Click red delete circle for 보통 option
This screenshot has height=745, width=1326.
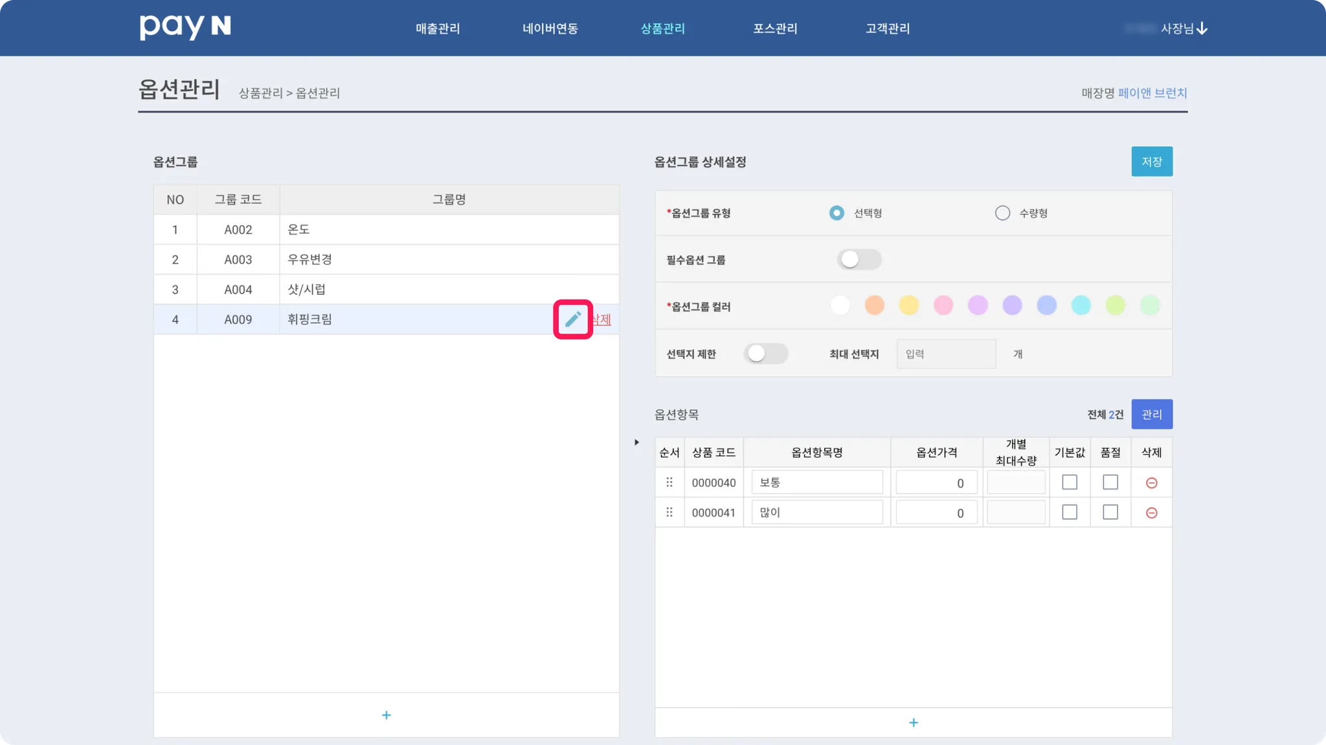pos(1151,483)
